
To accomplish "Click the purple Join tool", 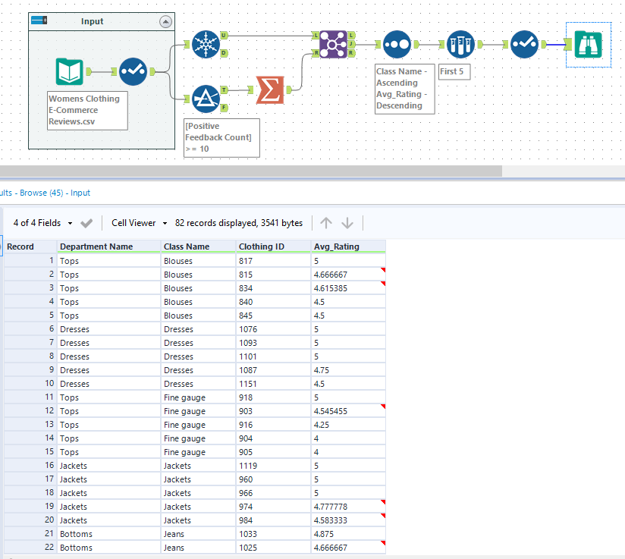I will [333, 44].
